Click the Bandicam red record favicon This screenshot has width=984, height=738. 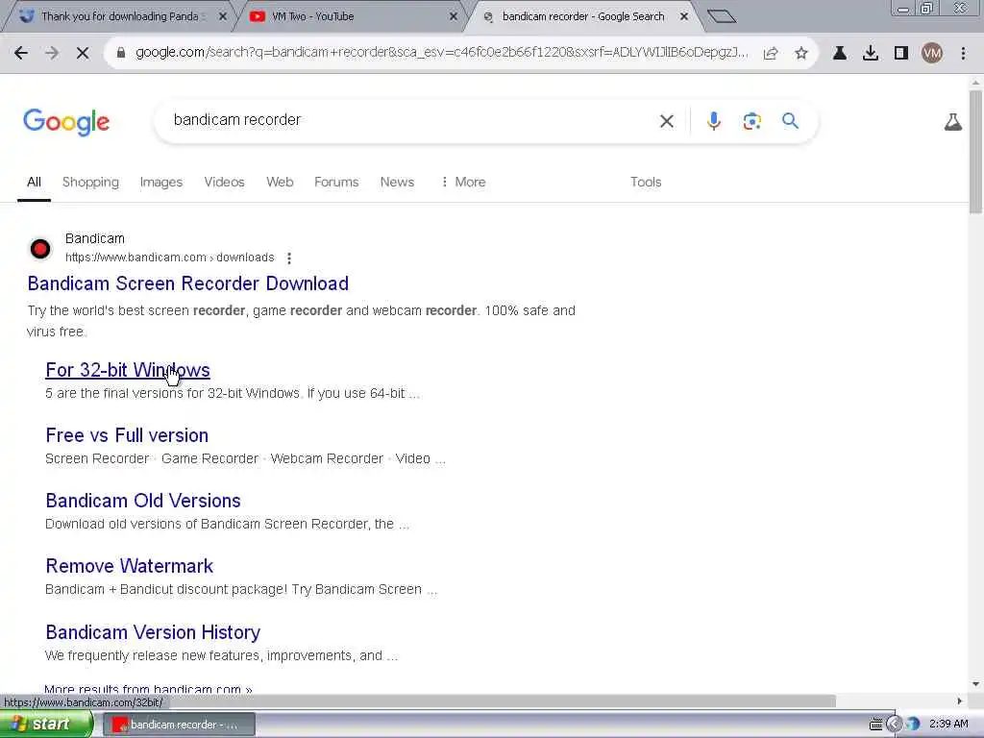pos(40,249)
